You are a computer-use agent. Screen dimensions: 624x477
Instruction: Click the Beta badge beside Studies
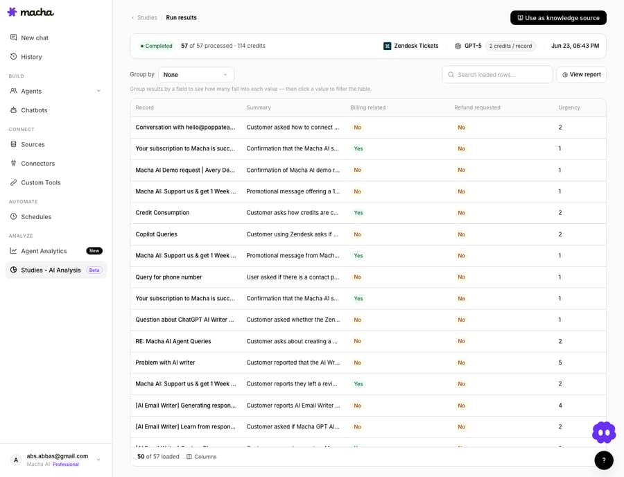click(x=94, y=270)
